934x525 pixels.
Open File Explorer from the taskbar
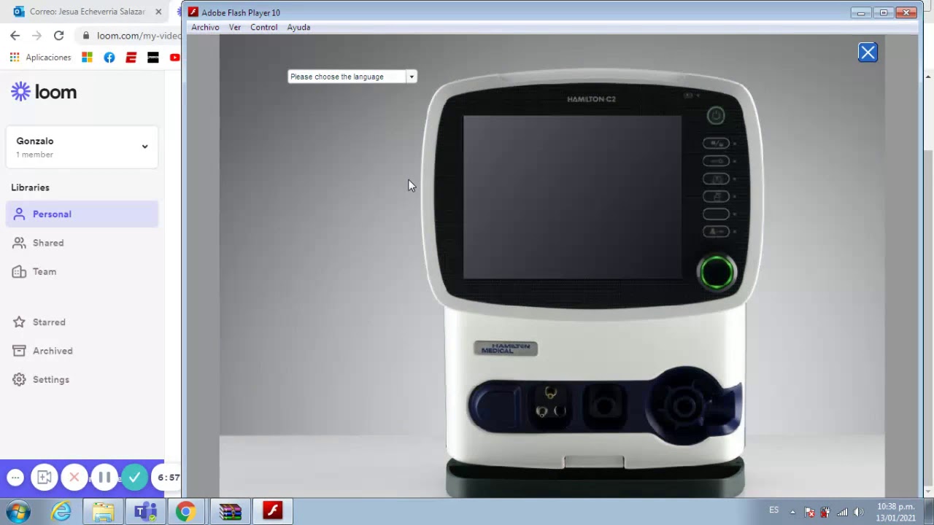point(103,512)
